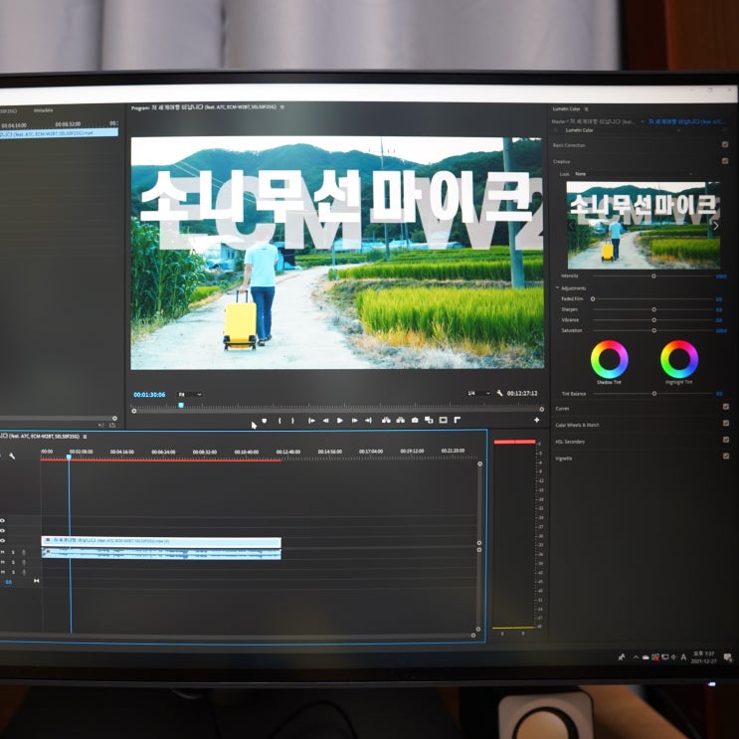Open Timeline display settings wrench
The height and width of the screenshot is (739, 739).
point(12,456)
